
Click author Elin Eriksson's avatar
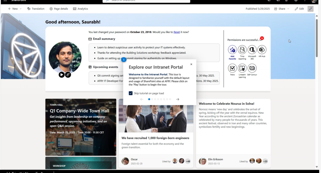coord(203,161)
